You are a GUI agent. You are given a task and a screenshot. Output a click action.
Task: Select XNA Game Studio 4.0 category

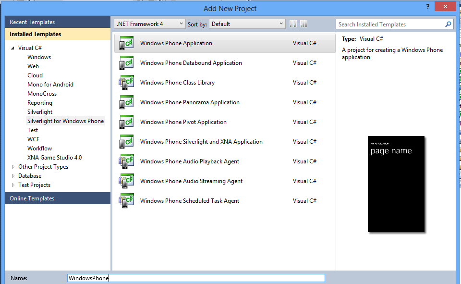[54, 158]
